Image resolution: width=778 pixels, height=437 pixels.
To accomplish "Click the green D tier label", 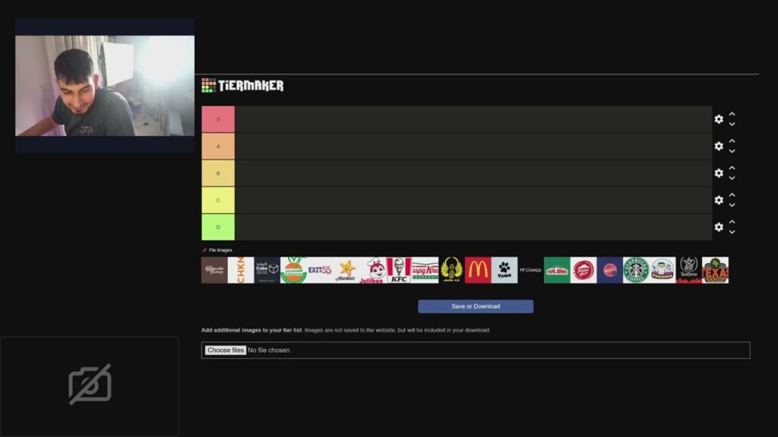I will coord(218,227).
